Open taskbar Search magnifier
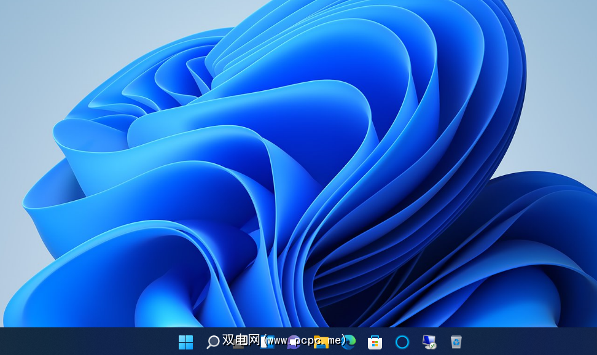597x355 pixels. 213,342
